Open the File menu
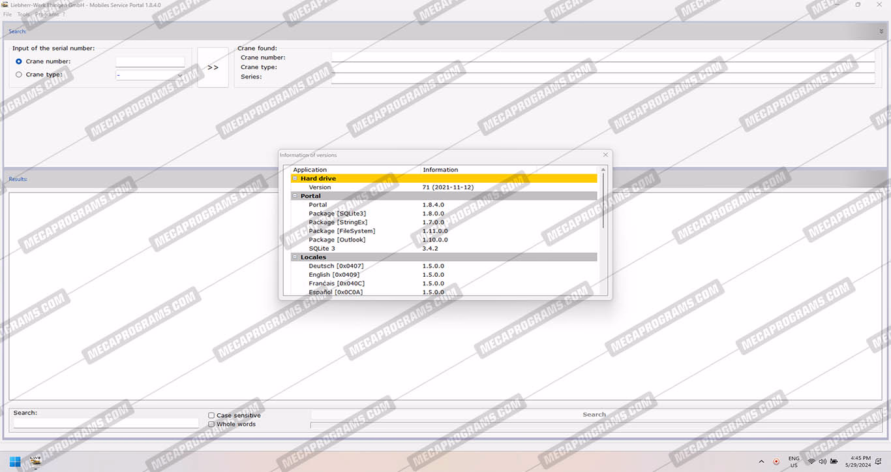 [x=7, y=14]
